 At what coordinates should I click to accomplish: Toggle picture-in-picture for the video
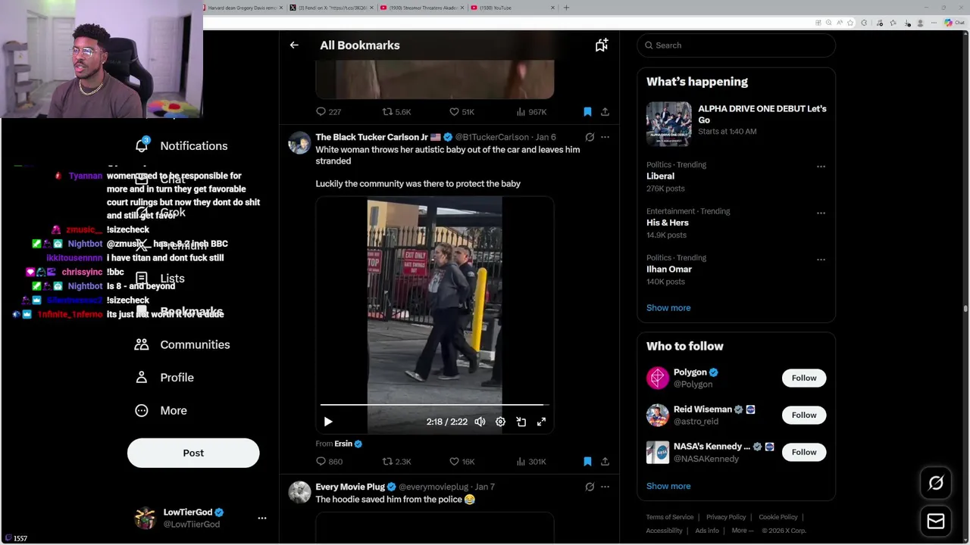coord(521,422)
